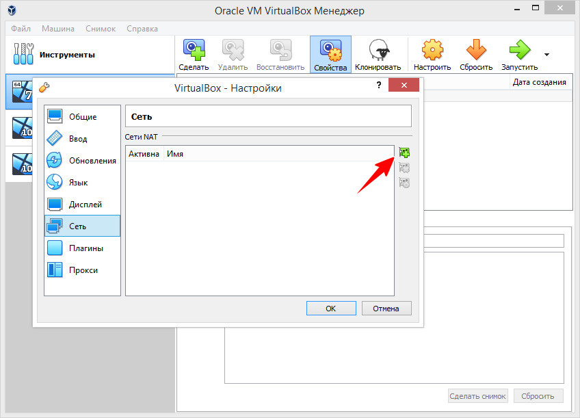Click the Дата создания column header

539,82
